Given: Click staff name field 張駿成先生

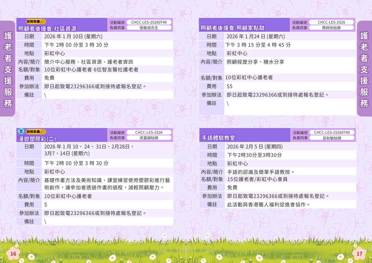Looking at the screenshot, I should point(149,28).
